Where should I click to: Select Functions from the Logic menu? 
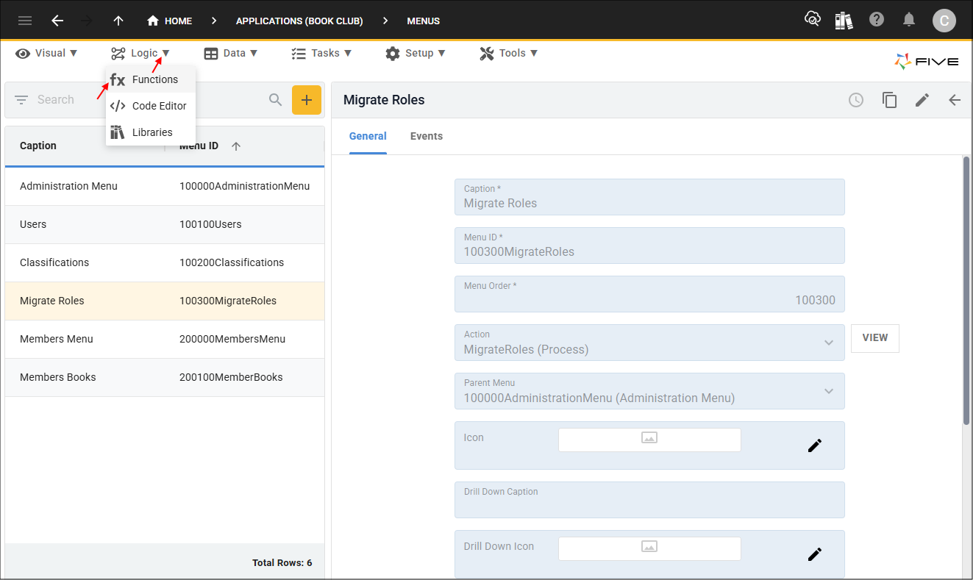pyautogui.click(x=151, y=79)
